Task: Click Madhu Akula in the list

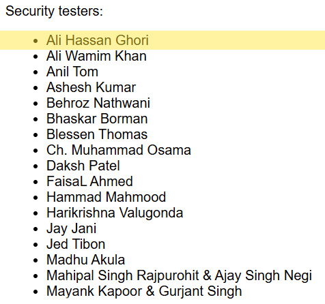Action: [x=85, y=260]
